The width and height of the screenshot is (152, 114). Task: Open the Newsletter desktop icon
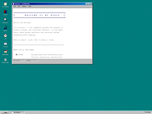(5, 52)
